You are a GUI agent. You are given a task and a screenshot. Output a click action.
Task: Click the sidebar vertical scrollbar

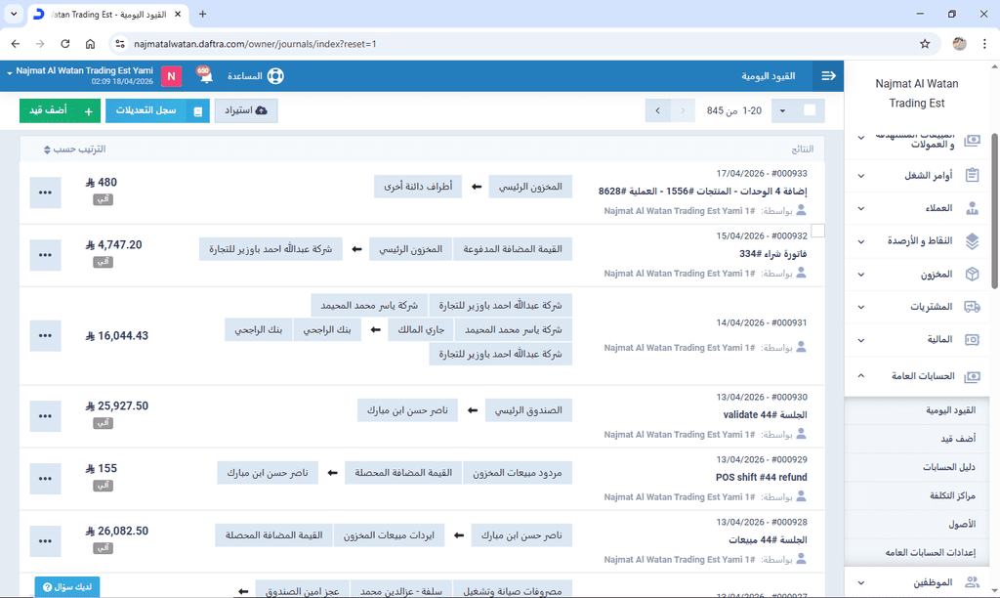994,211
